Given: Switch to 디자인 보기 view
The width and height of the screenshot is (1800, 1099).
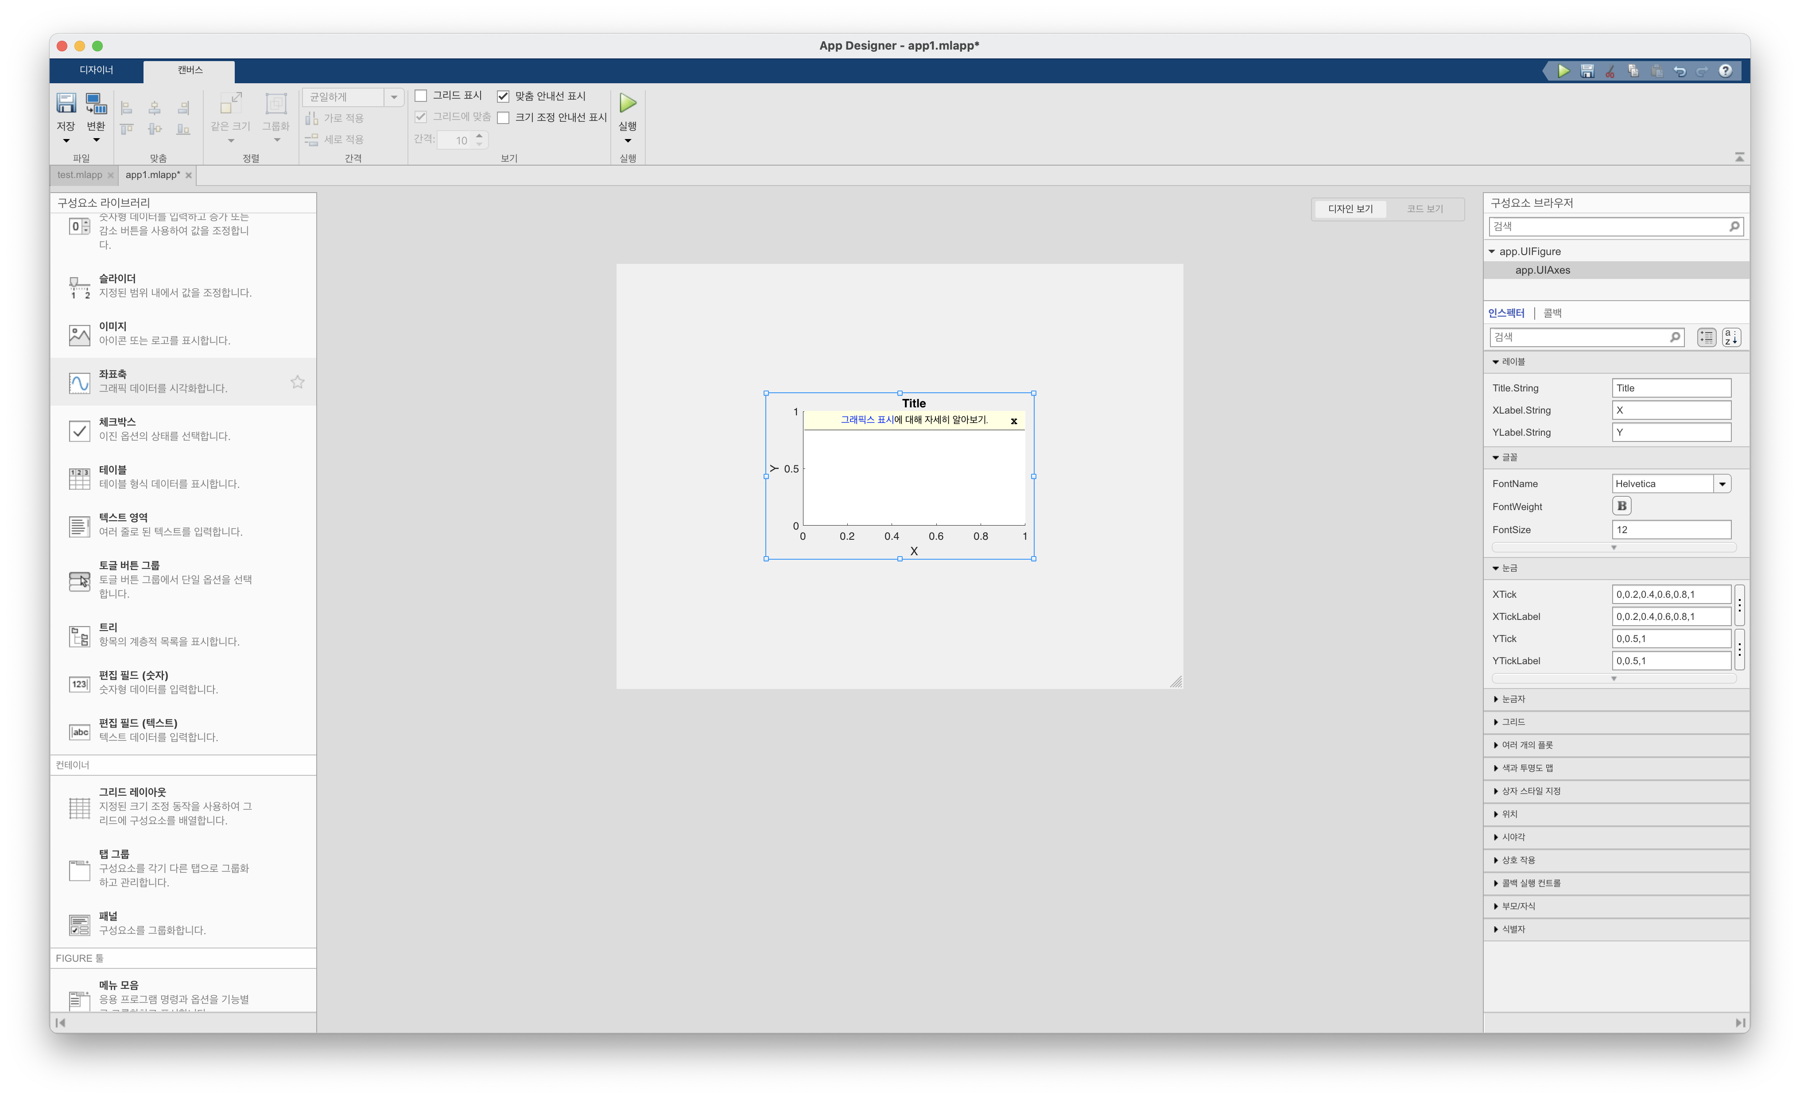Looking at the screenshot, I should point(1350,209).
